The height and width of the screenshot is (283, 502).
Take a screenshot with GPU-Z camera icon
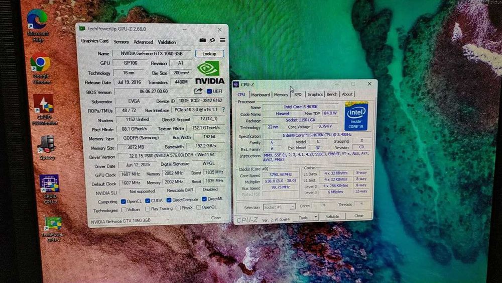click(202, 40)
